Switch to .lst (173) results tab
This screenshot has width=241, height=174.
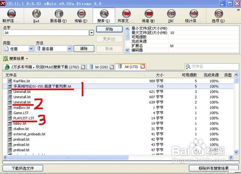pyautogui.click(x=131, y=67)
